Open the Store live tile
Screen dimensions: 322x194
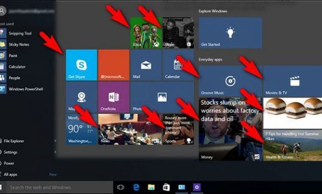[x=178, y=33]
